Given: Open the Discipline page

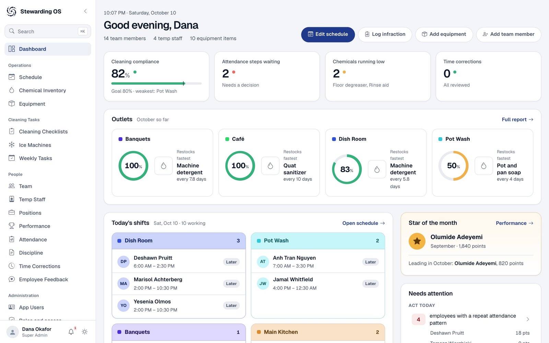Looking at the screenshot, I should click(48, 253).
